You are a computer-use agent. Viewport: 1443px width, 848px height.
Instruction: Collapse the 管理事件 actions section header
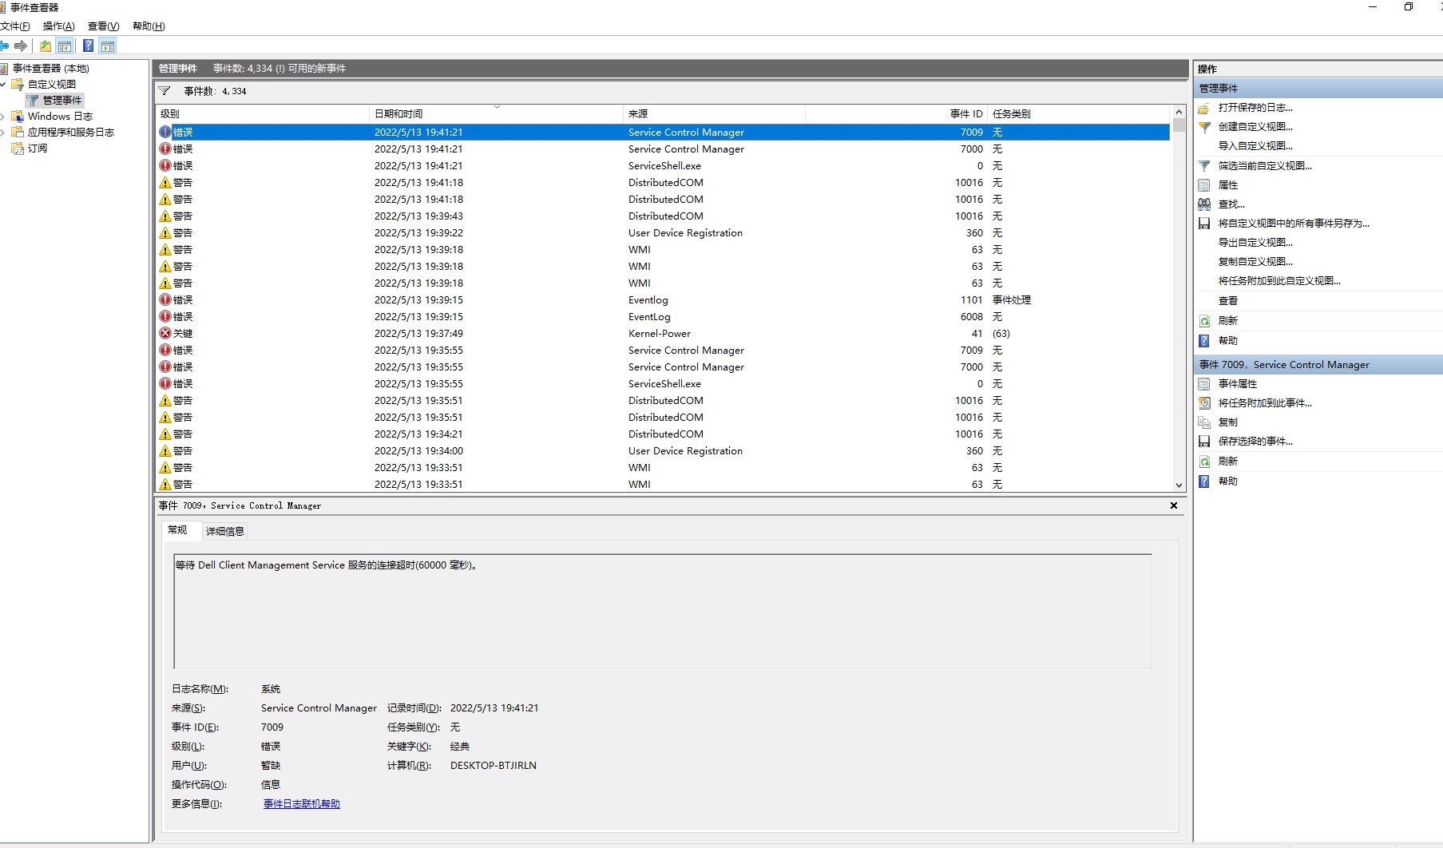click(x=1318, y=89)
